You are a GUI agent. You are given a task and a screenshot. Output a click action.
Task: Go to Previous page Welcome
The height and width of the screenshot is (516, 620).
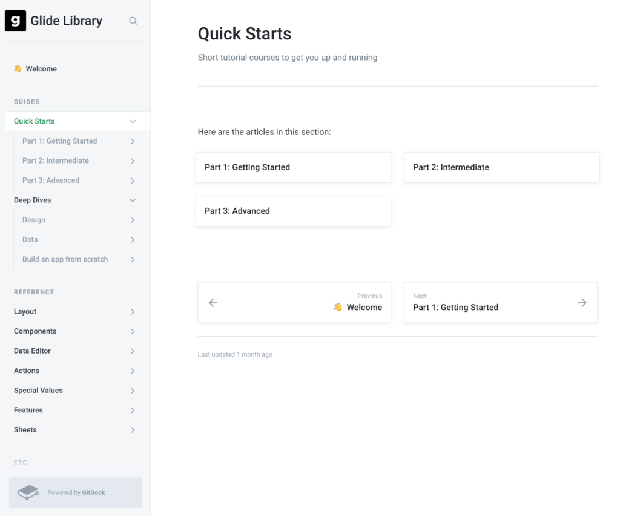tap(295, 302)
